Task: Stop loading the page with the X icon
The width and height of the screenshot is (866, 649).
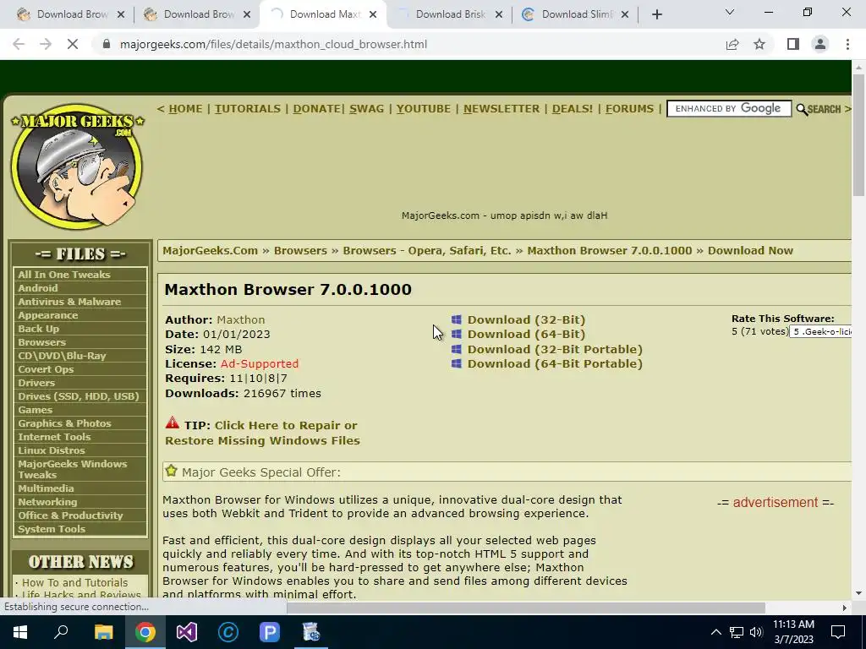Action: (x=73, y=44)
